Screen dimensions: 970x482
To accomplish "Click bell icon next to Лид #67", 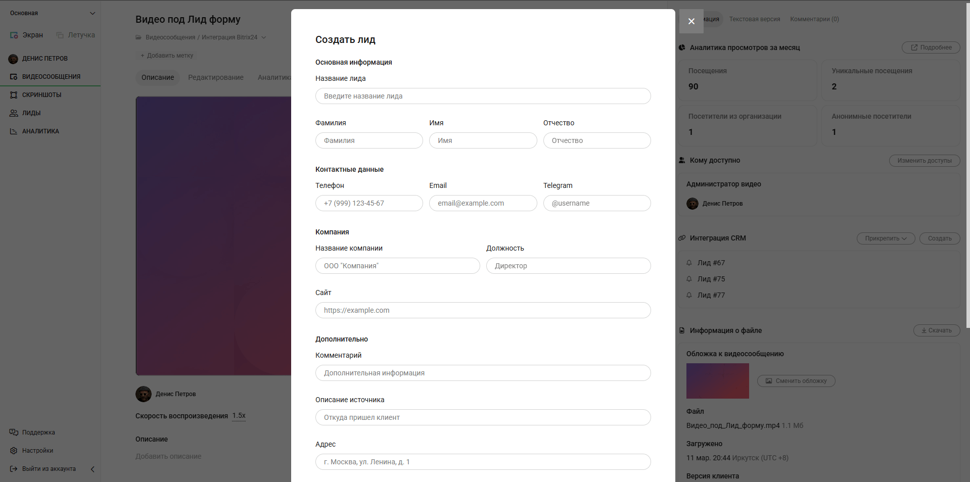I will tap(689, 263).
